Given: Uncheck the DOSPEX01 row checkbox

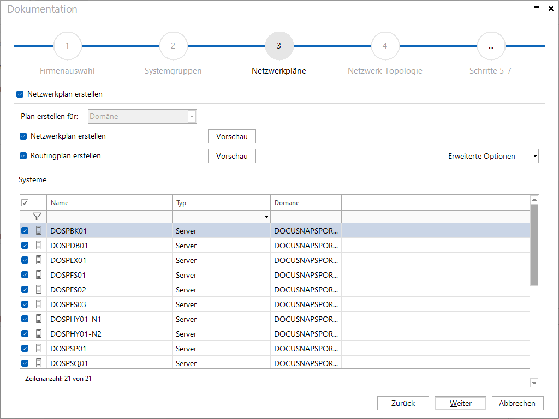Looking at the screenshot, I should pyautogui.click(x=25, y=260).
